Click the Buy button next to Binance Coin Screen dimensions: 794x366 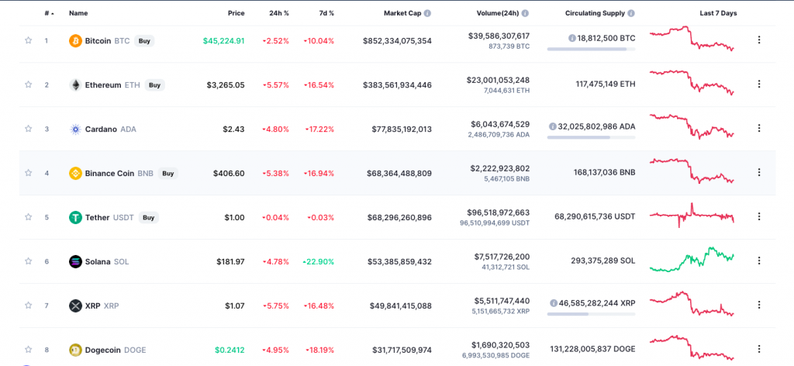pos(168,173)
